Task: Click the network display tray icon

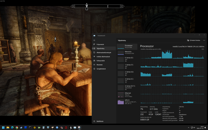Action: pyautogui.click(x=192, y=128)
